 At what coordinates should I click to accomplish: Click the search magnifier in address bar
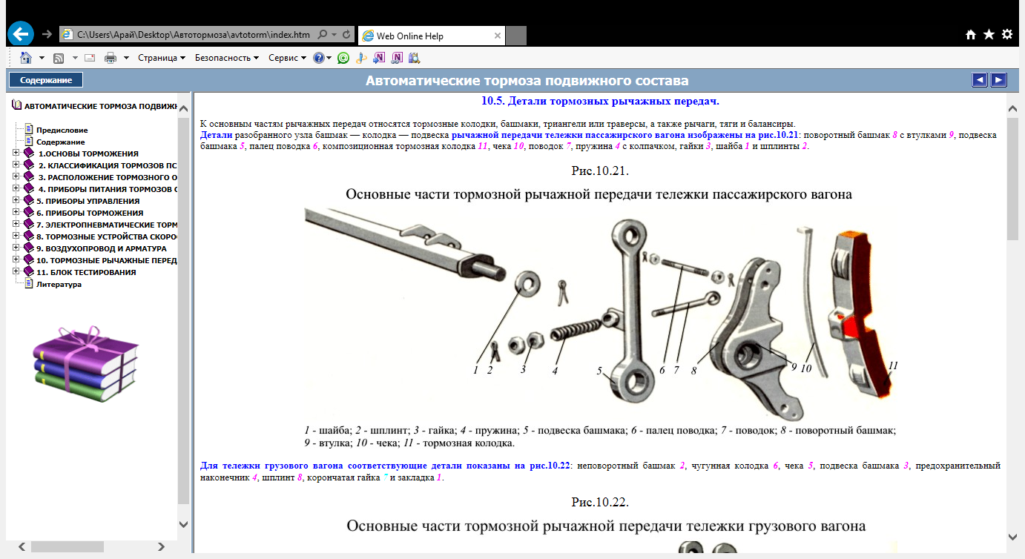click(x=323, y=34)
